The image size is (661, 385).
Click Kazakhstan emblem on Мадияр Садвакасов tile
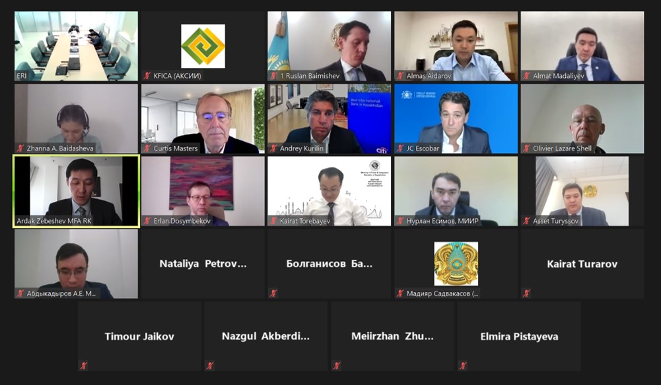(x=456, y=264)
